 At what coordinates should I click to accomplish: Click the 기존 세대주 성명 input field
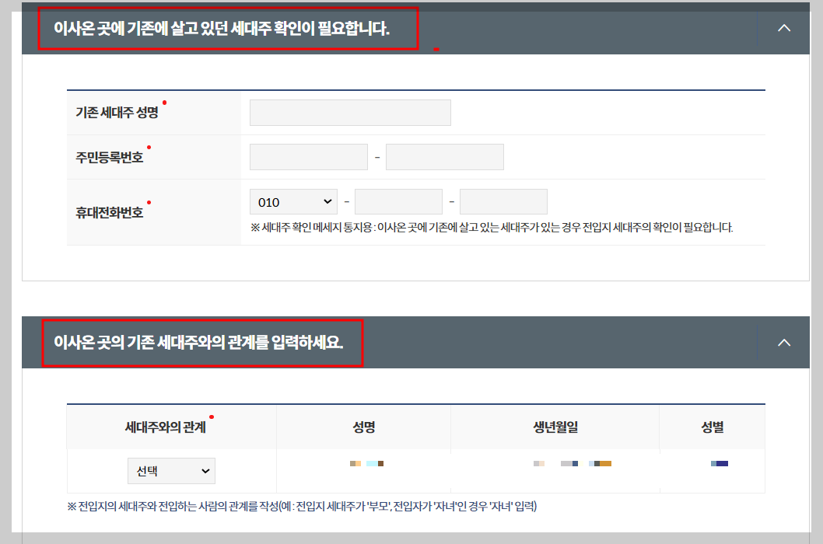pos(349,112)
